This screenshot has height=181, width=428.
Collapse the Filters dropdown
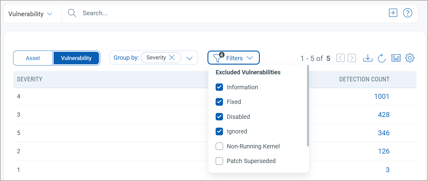tap(250, 58)
